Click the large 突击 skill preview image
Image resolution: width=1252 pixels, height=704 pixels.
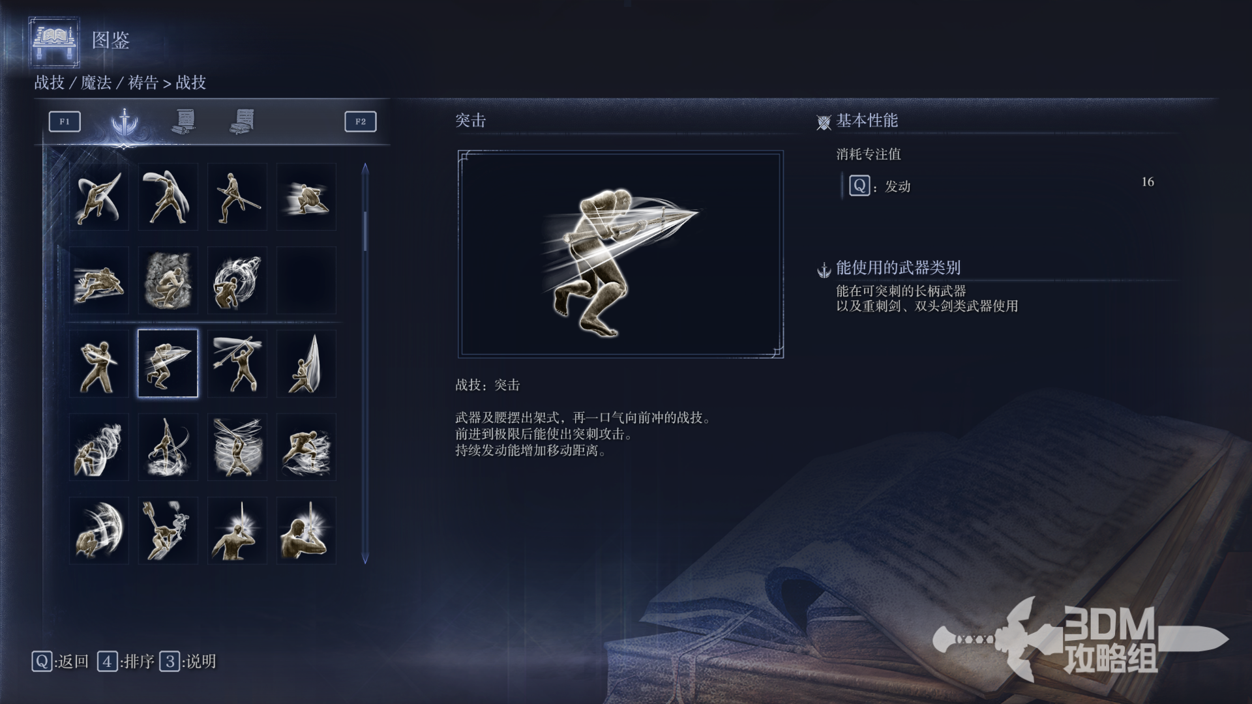[621, 254]
